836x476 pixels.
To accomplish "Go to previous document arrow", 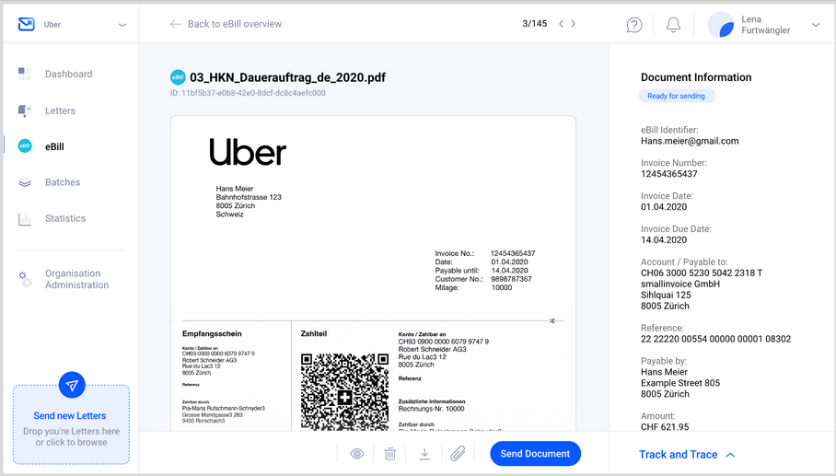I will [561, 23].
